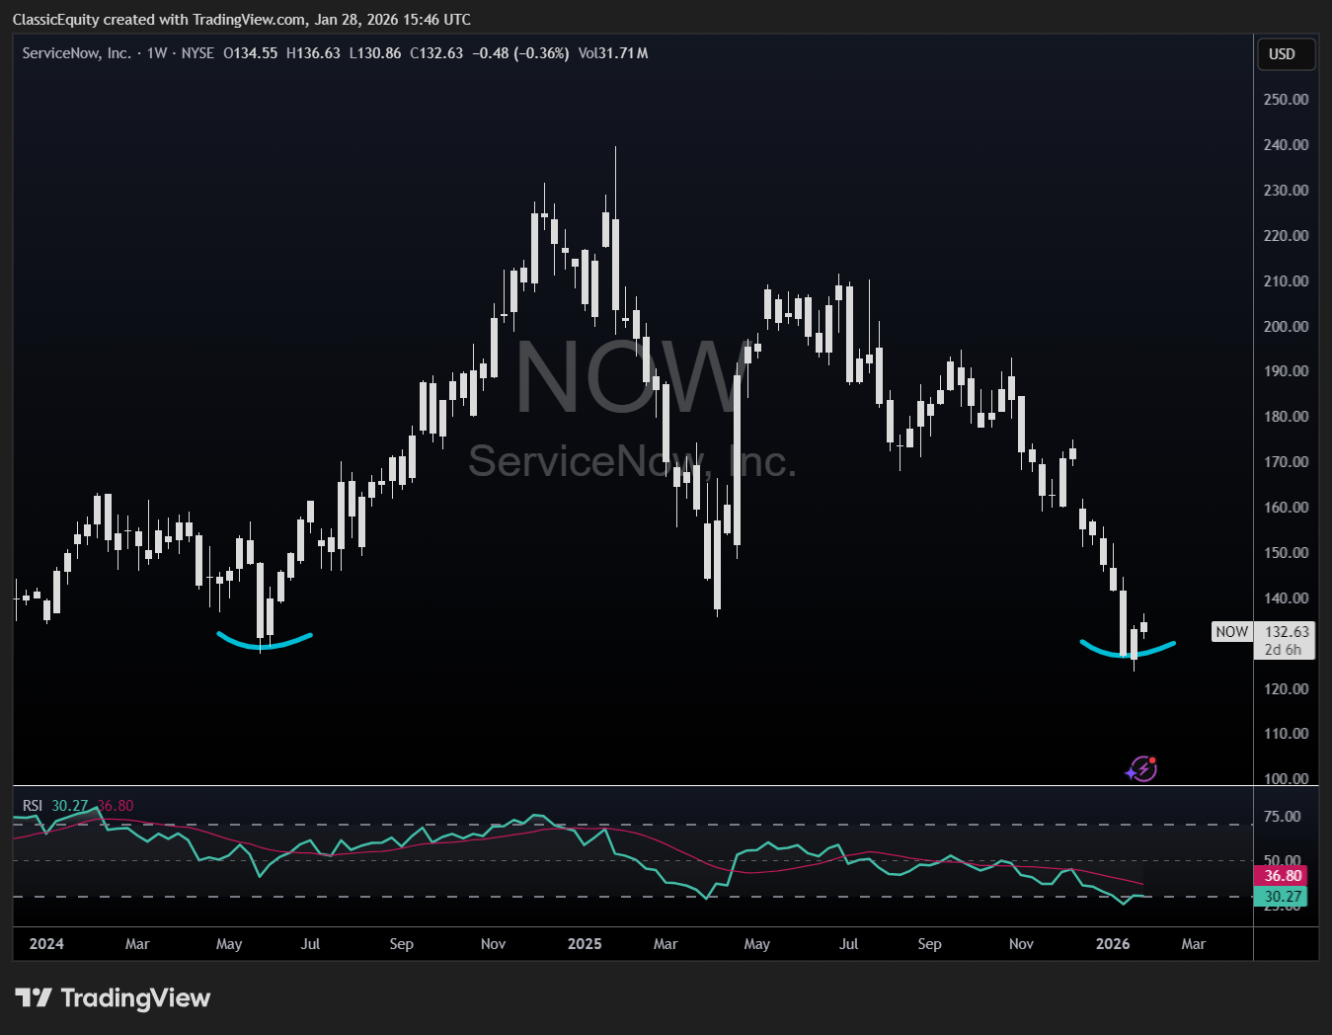Open the USD currency selector
The height and width of the screenshot is (1035, 1332).
[1286, 54]
